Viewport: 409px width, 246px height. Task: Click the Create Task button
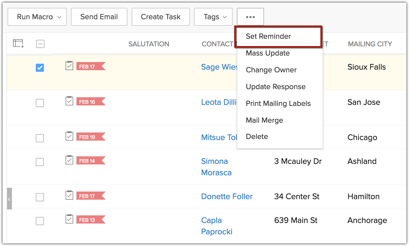point(161,17)
